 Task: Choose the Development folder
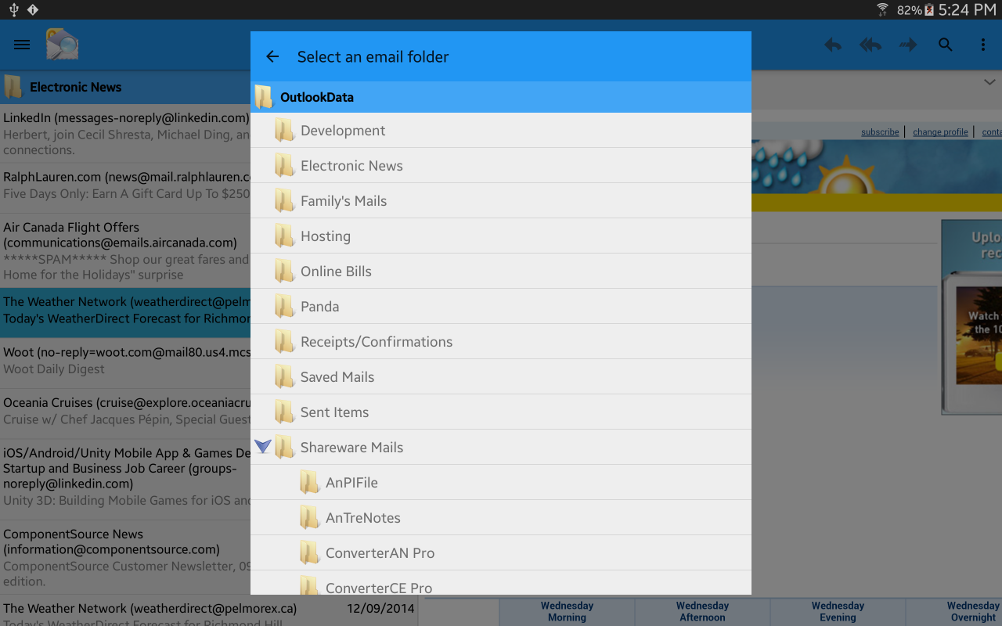(x=501, y=131)
